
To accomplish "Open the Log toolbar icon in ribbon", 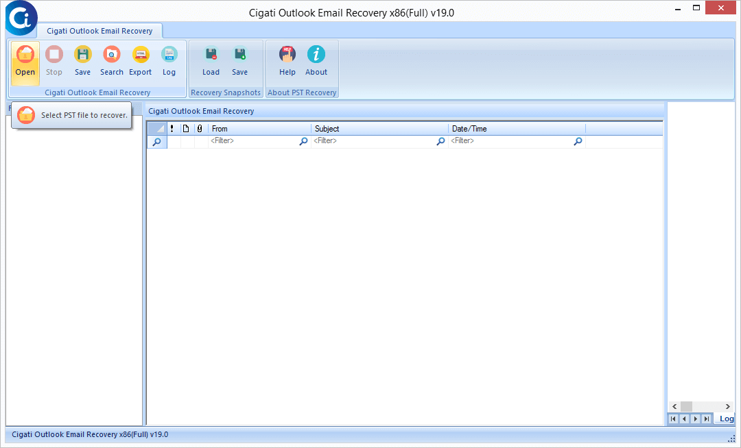I will pos(169,62).
